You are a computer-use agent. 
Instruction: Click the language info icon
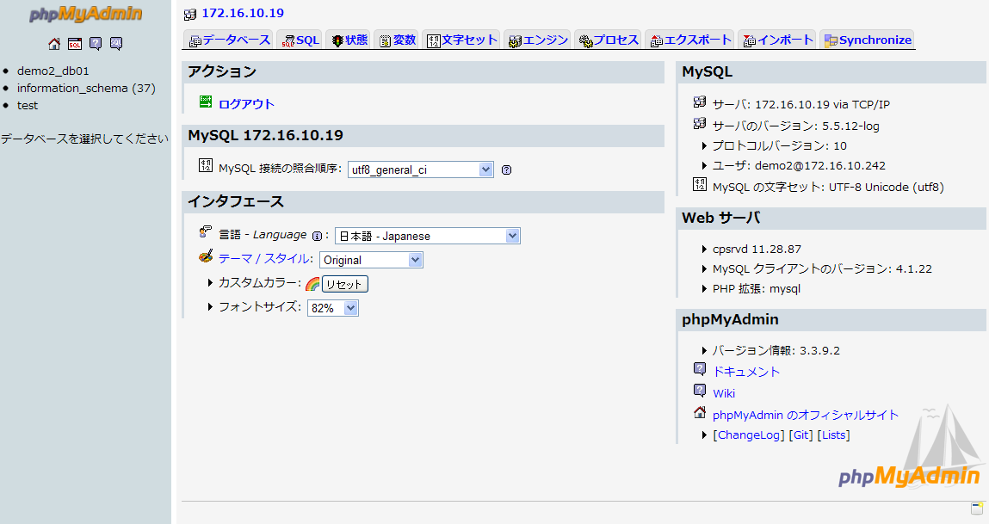tap(317, 236)
